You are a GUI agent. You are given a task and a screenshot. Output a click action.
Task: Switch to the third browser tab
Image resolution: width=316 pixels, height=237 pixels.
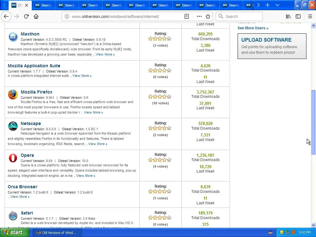(x=67, y=5)
